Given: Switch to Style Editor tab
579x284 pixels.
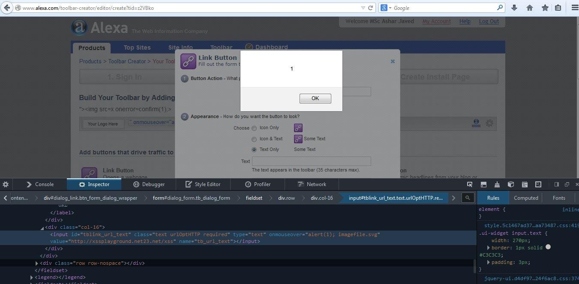Looking at the screenshot, I should 203,184.
